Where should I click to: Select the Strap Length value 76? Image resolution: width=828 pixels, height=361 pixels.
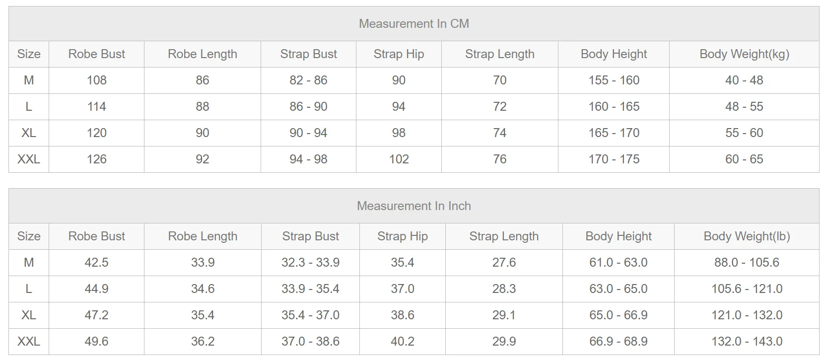[500, 159]
